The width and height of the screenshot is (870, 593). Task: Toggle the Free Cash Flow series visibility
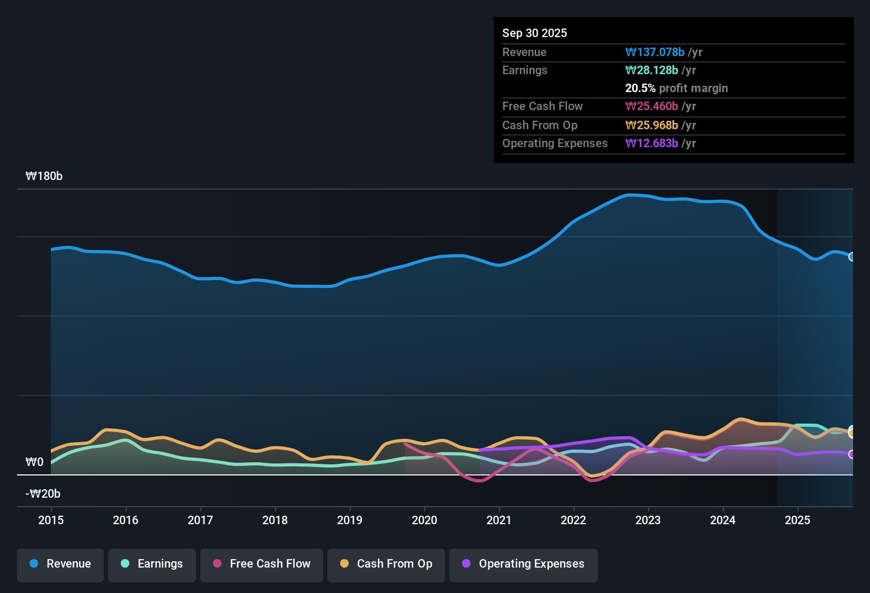[x=261, y=564]
